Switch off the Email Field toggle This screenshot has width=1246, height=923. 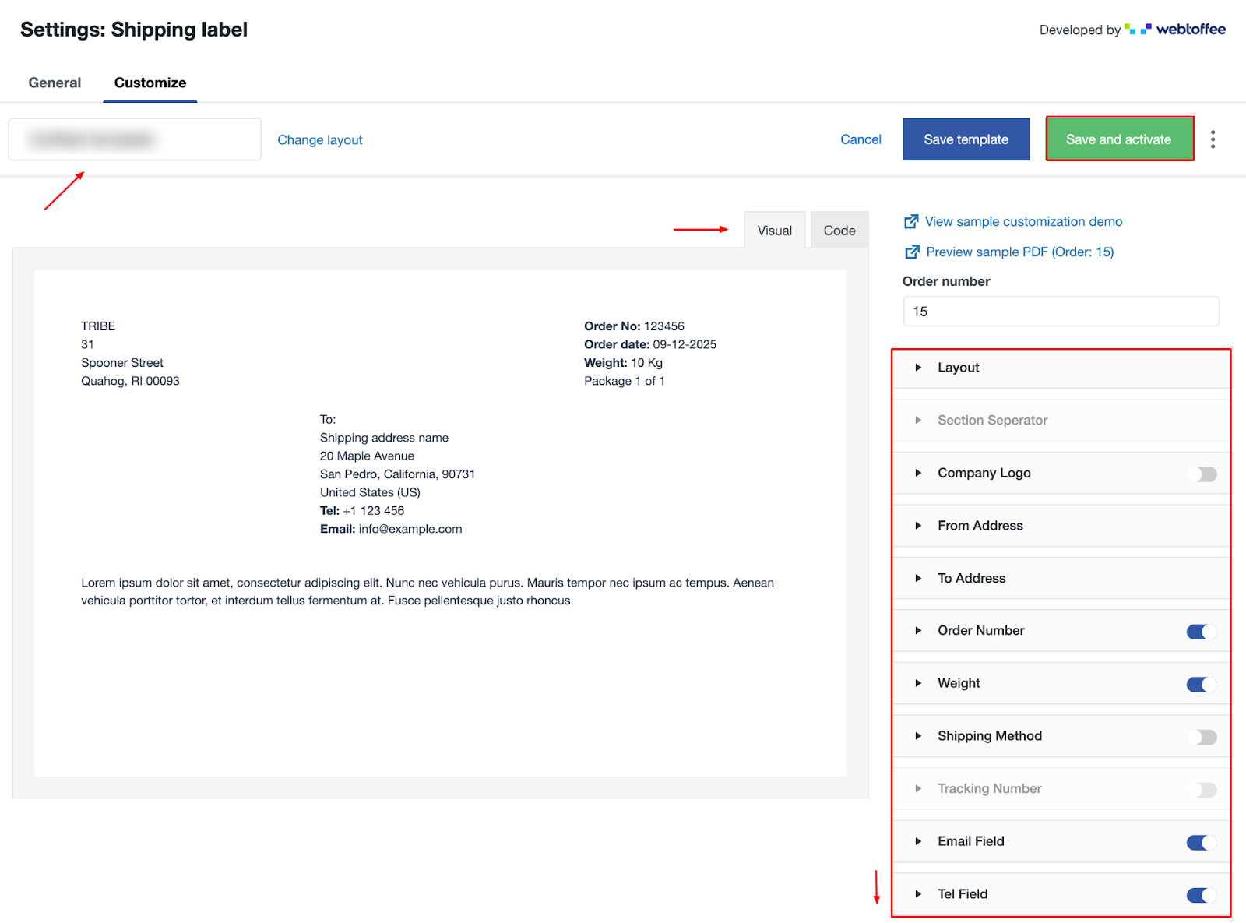(1200, 842)
